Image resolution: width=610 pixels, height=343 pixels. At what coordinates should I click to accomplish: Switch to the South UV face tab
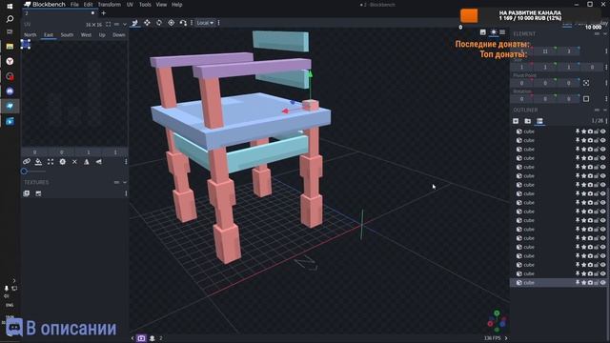tap(67, 35)
